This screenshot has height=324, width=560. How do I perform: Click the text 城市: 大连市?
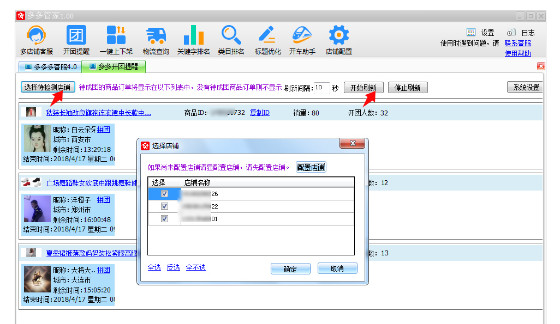[x=72, y=280]
